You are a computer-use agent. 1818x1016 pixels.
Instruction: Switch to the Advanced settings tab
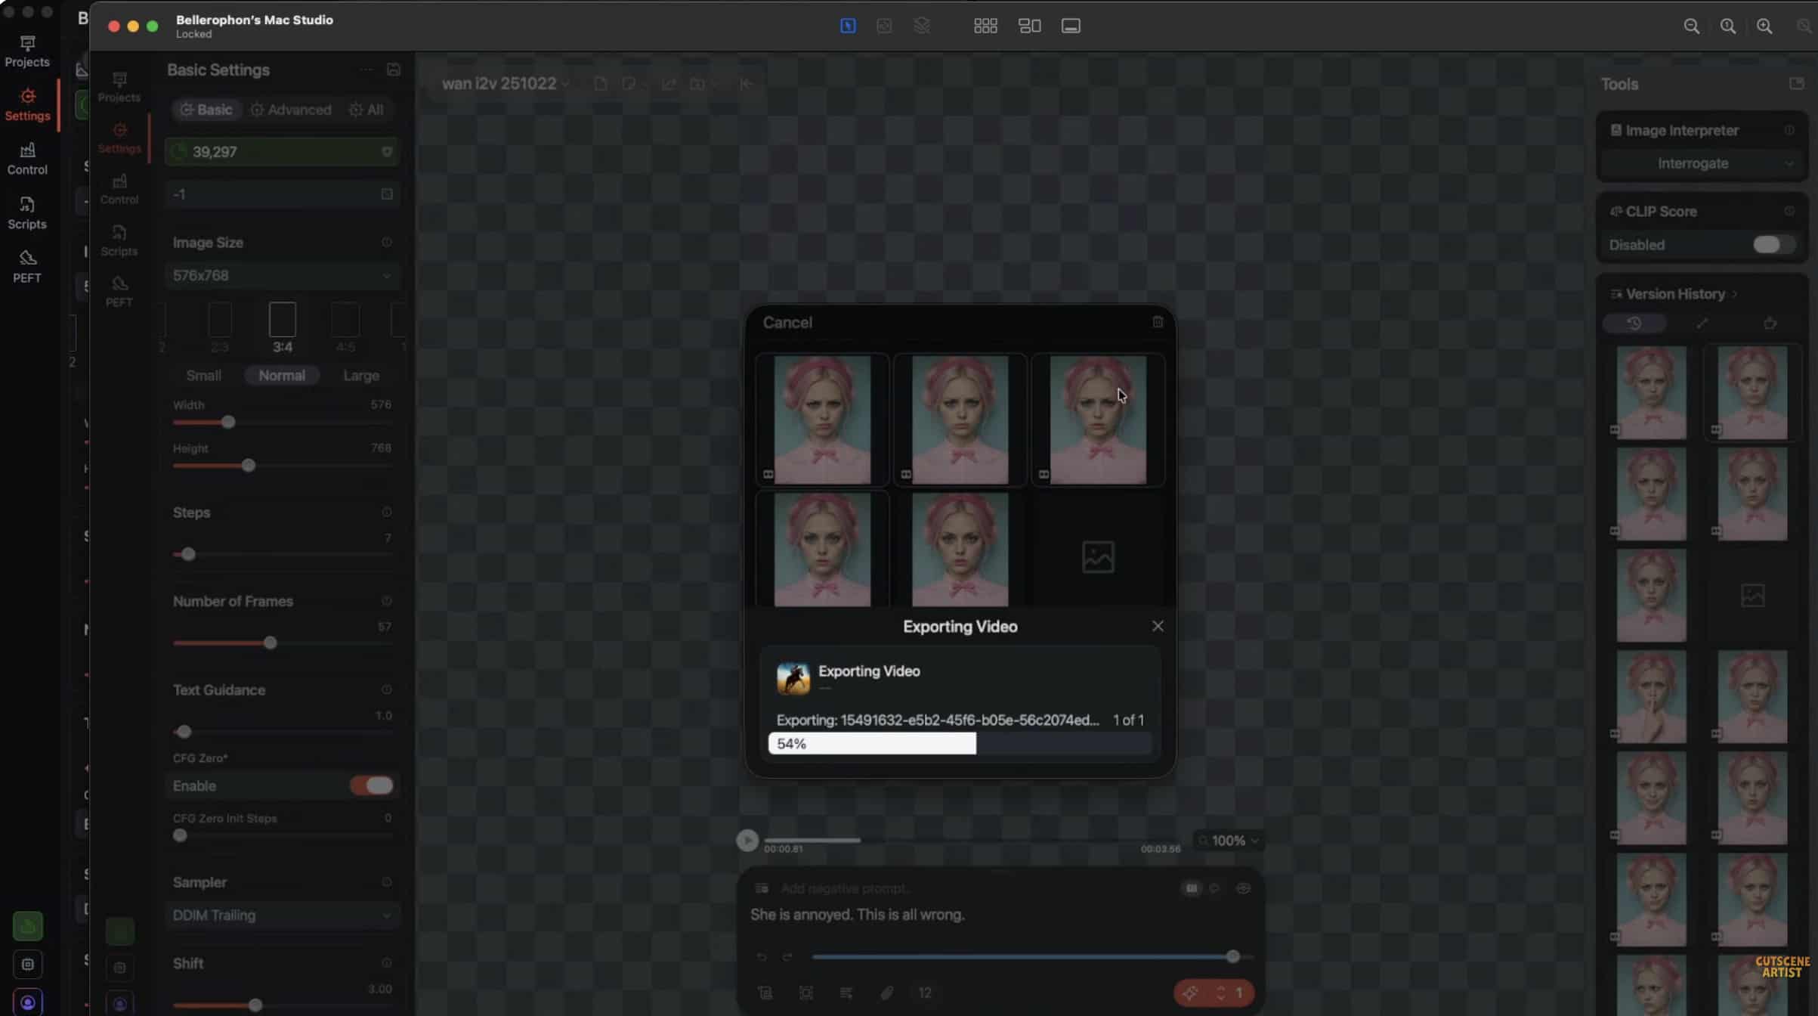click(291, 110)
